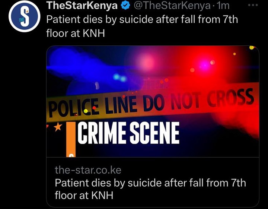Click the white CRIME SCENE text in image
The image size is (268, 209).
[x=128, y=133]
